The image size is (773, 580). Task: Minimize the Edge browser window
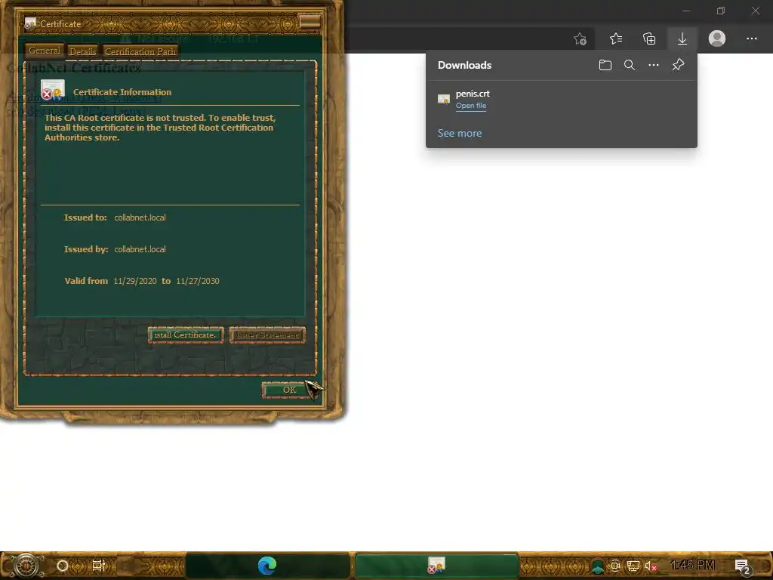[686, 11]
